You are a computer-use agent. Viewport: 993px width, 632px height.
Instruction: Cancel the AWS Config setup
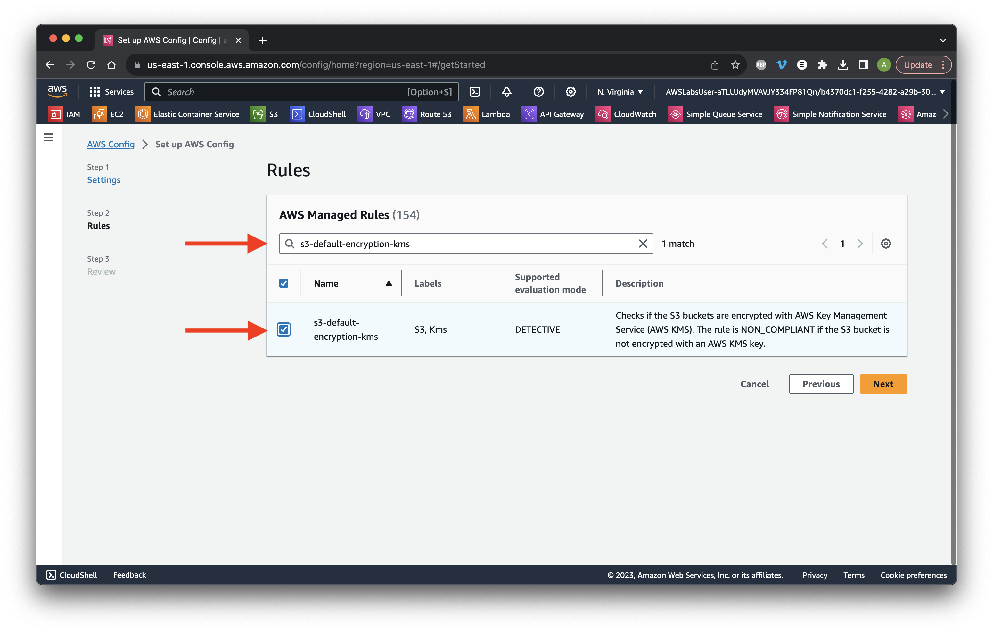click(x=754, y=384)
